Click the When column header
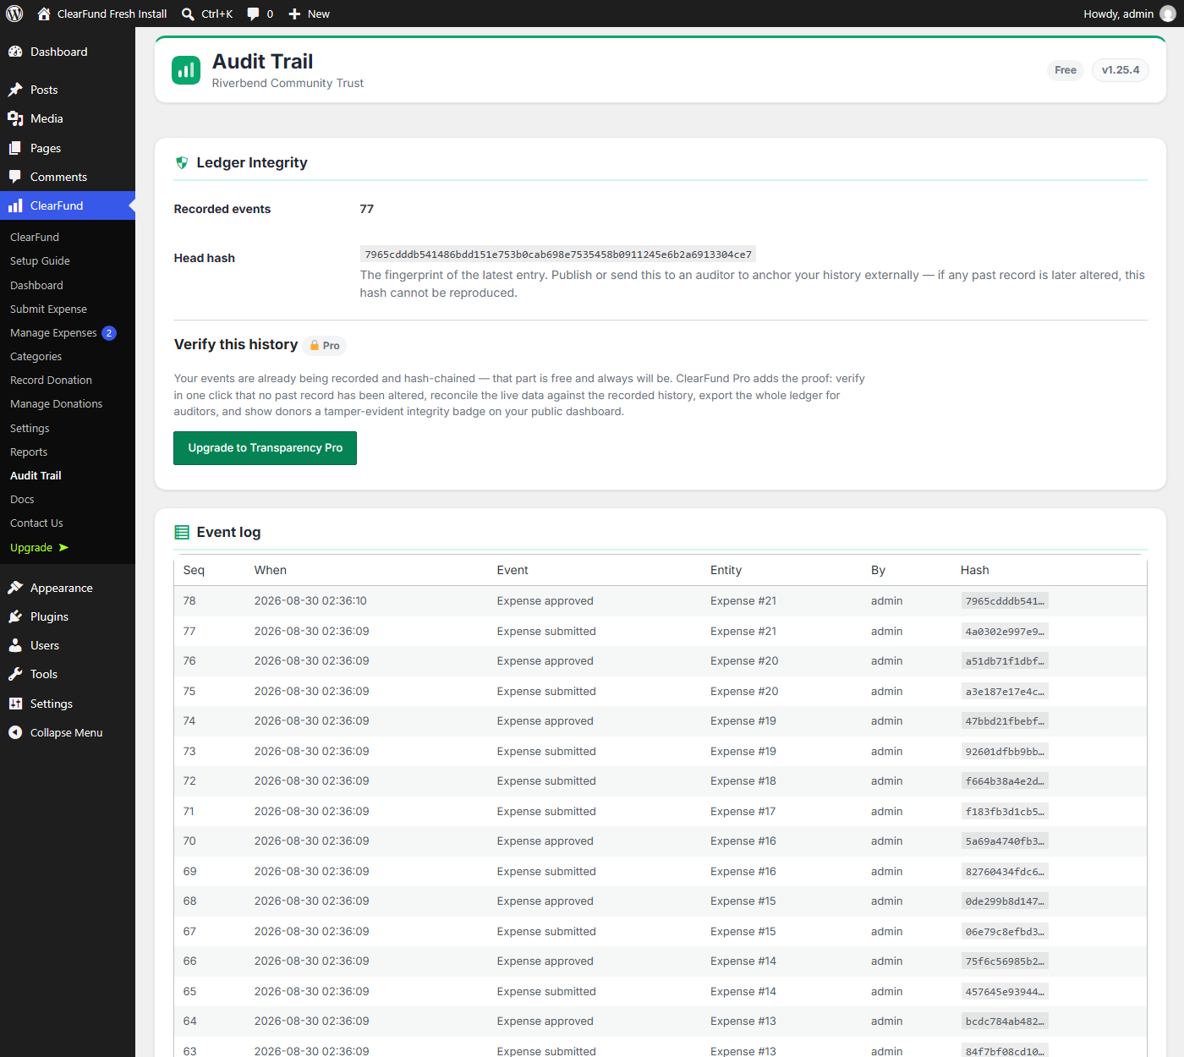Viewport: 1184px width, 1057px height. tap(271, 570)
